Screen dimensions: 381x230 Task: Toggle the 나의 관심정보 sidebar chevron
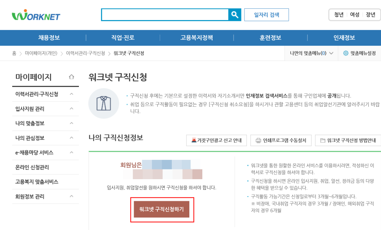pyautogui.click(x=71, y=138)
